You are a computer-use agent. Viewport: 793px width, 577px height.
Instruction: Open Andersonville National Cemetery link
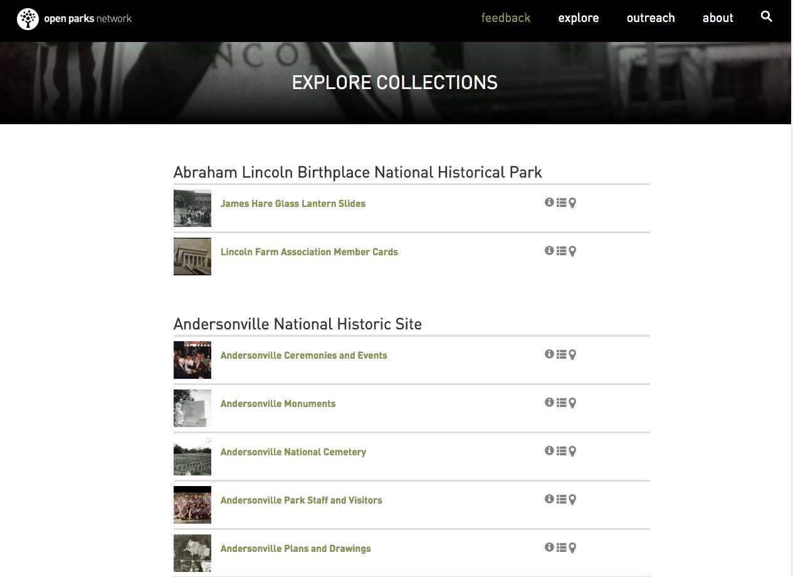pos(293,452)
